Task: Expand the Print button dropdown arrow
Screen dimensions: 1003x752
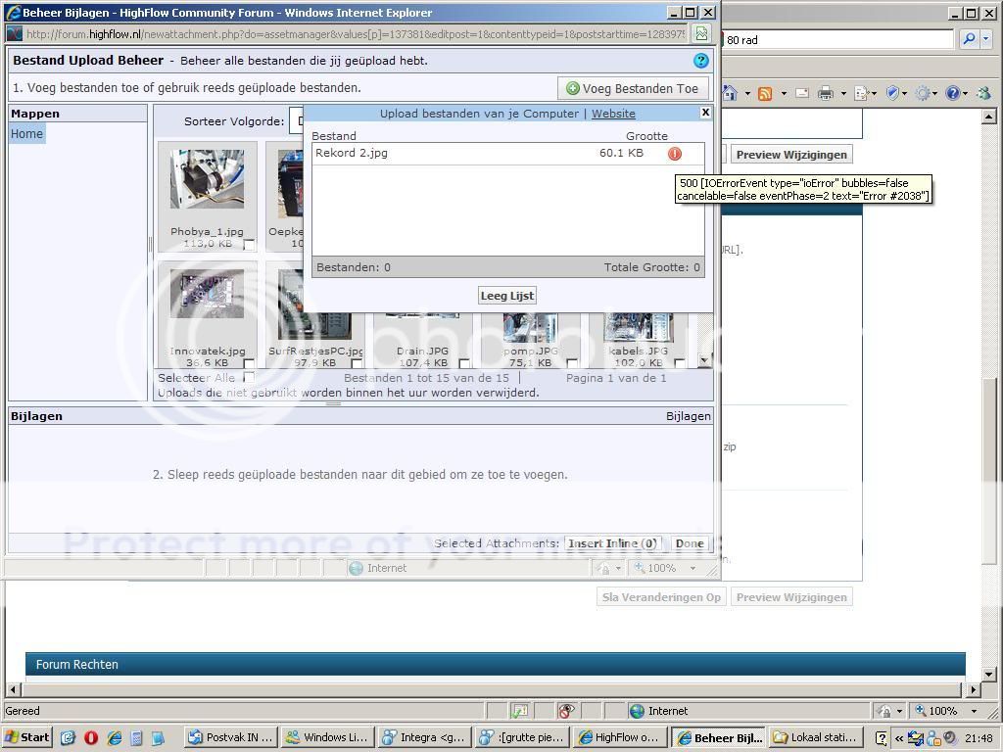Action: pyautogui.click(x=843, y=94)
